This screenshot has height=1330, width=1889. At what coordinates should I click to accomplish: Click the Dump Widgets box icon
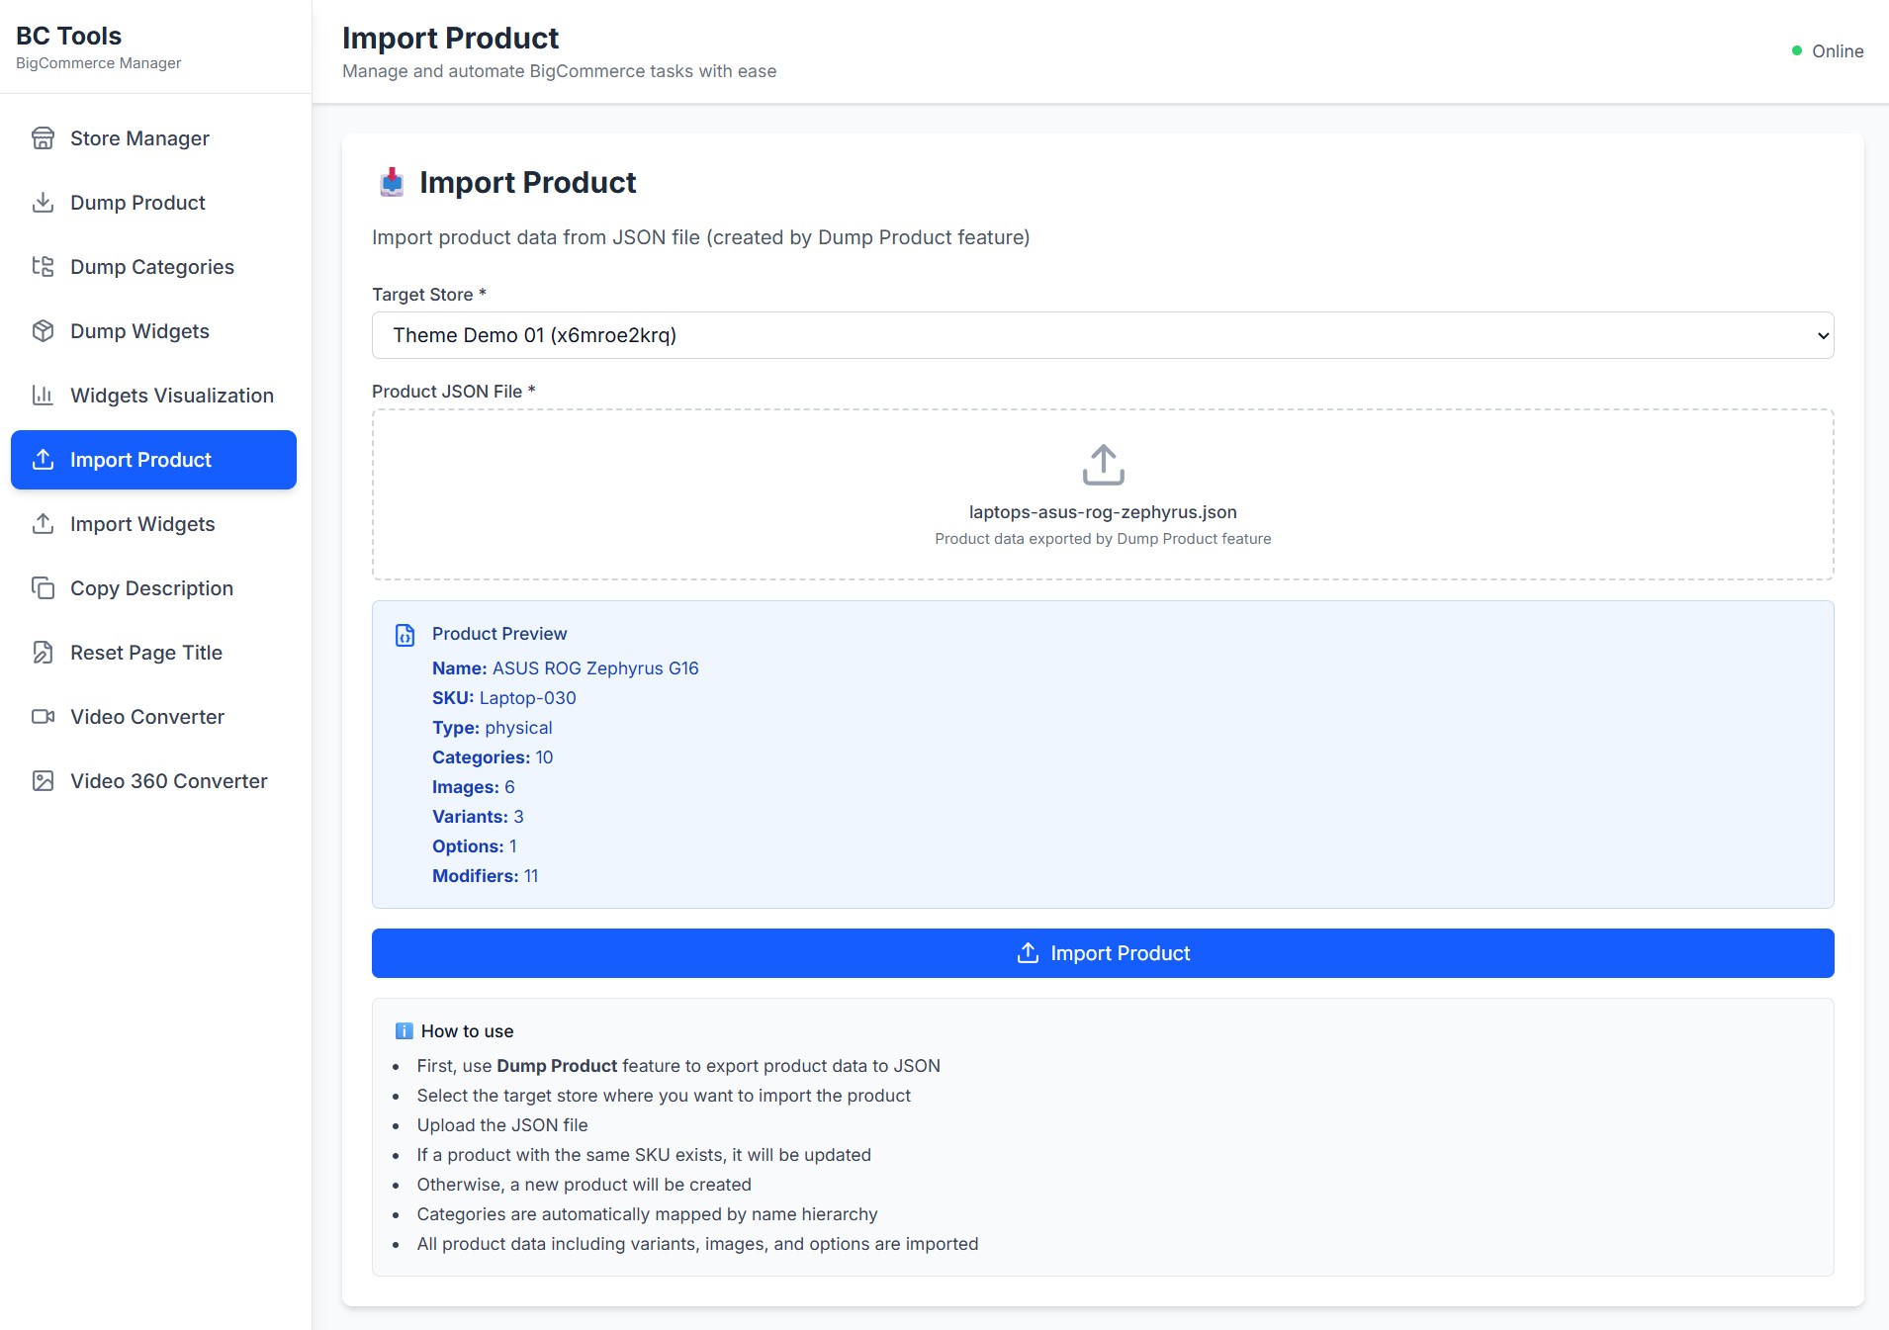pos(43,330)
